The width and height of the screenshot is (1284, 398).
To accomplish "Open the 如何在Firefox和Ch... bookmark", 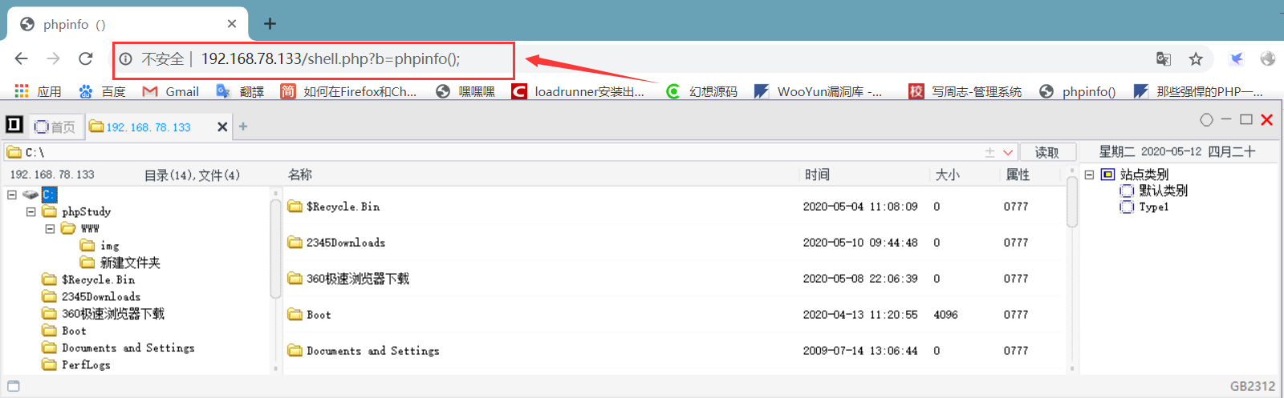I will [348, 91].
